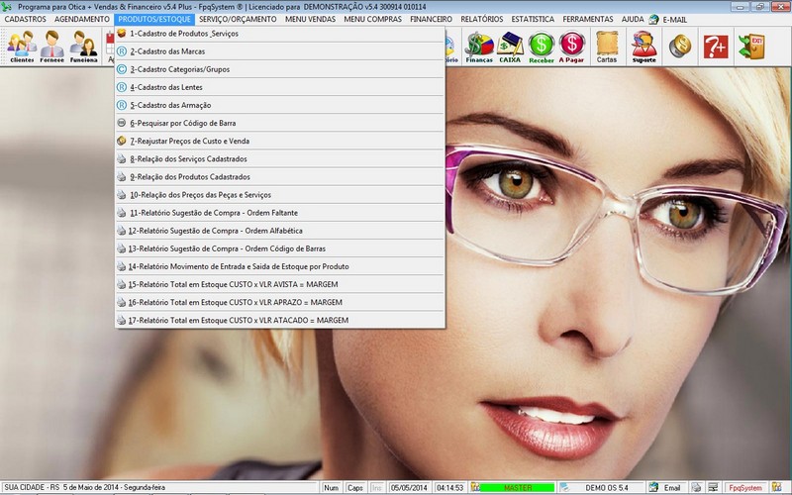Click the 05/05/2014 date field

click(x=409, y=487)
